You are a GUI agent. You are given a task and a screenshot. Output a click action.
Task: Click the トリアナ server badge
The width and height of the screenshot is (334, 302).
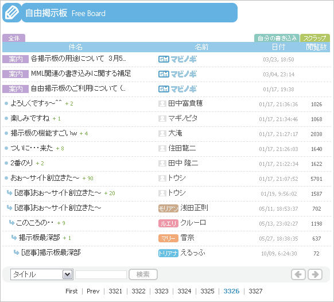[168, 253]
